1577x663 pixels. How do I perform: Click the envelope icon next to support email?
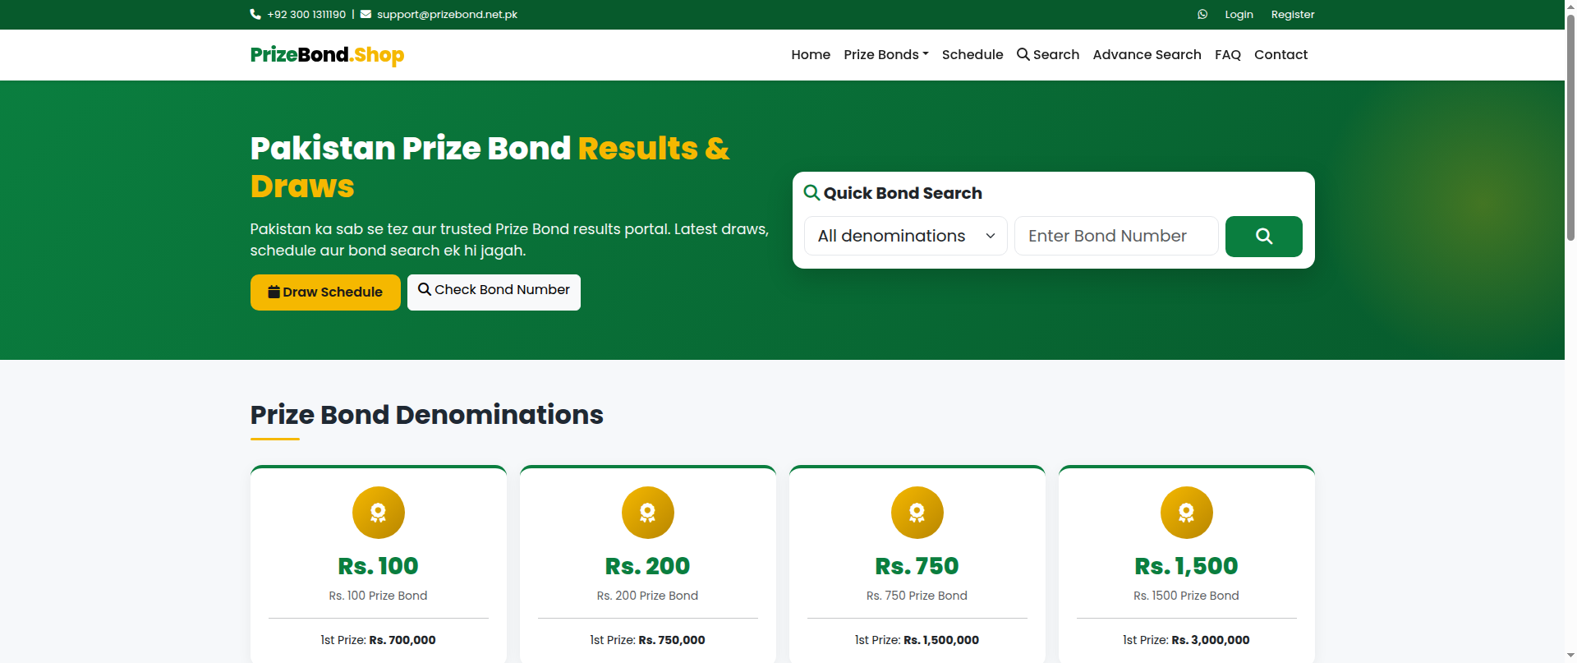click(366, 15)
